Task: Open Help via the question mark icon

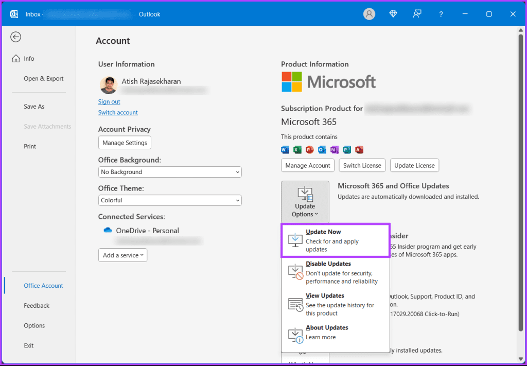Action: tap(441, 14)
